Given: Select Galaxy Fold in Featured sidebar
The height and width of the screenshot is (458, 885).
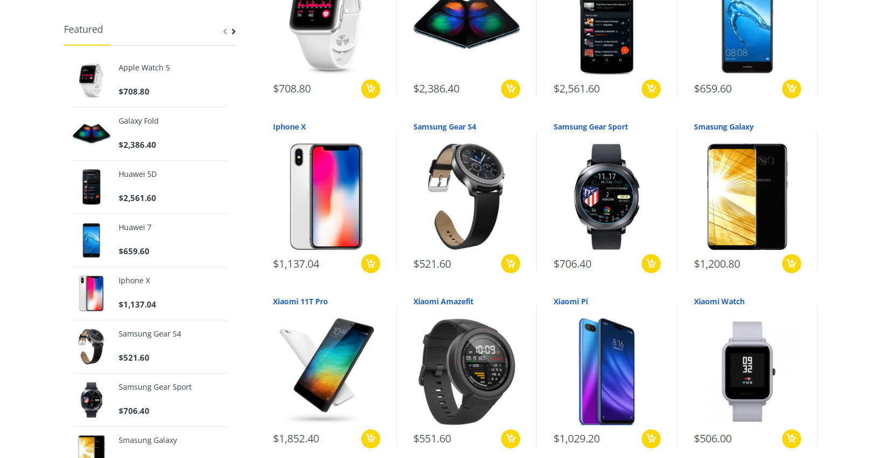Looking at the screenshot, I should click(138, 121).
